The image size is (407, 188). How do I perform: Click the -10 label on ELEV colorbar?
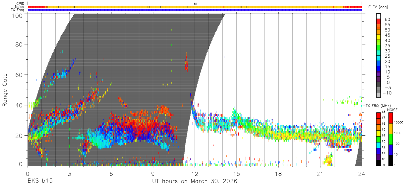(386, 93)
